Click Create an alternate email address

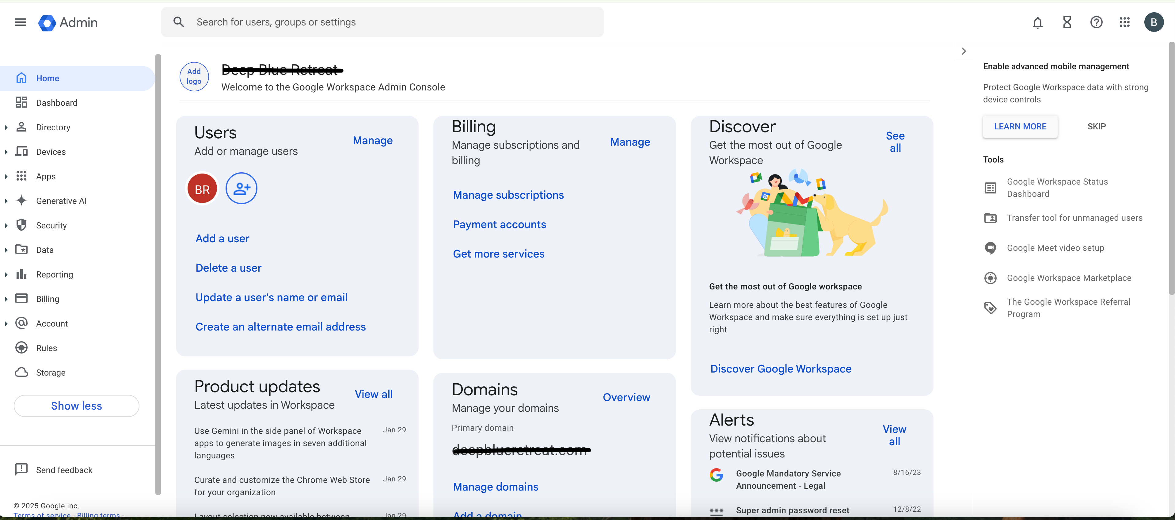click(280, 327)
